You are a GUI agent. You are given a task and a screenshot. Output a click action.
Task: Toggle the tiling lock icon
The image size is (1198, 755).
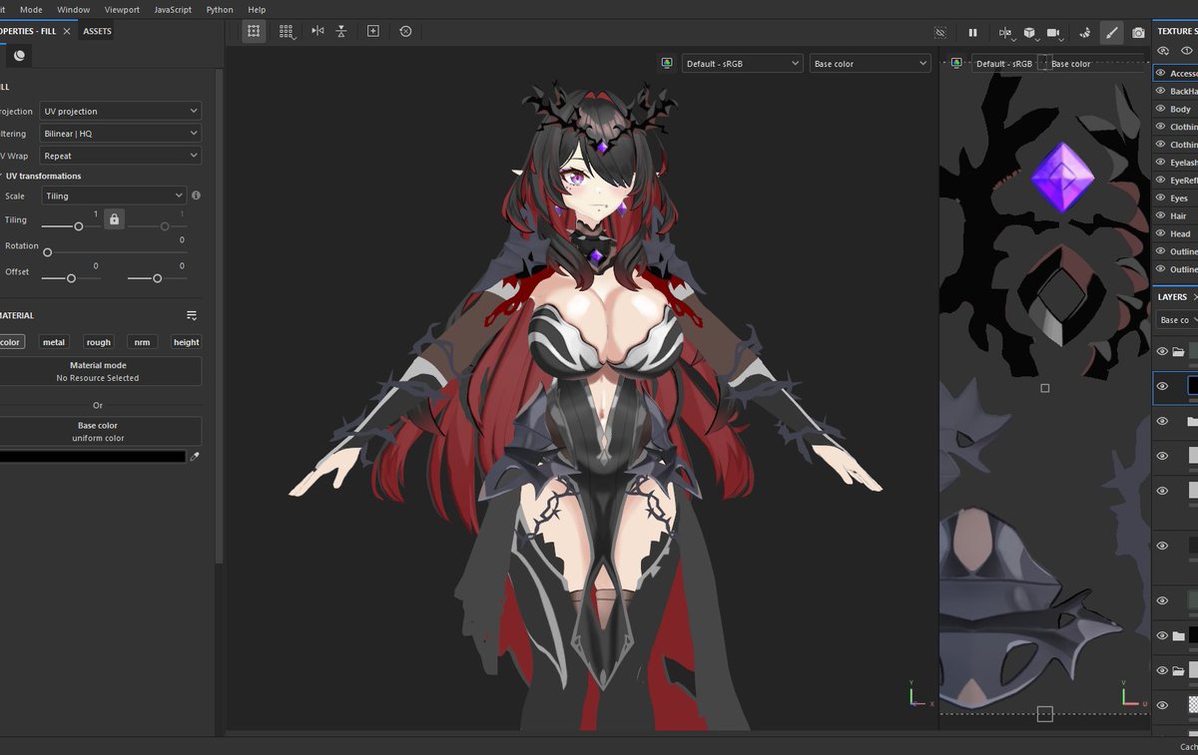[114, 218]
